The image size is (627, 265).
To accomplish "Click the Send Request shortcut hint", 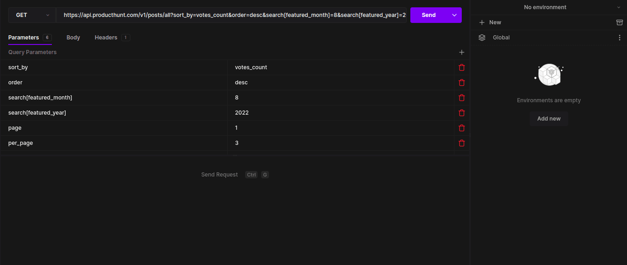I will coord(235,175).
